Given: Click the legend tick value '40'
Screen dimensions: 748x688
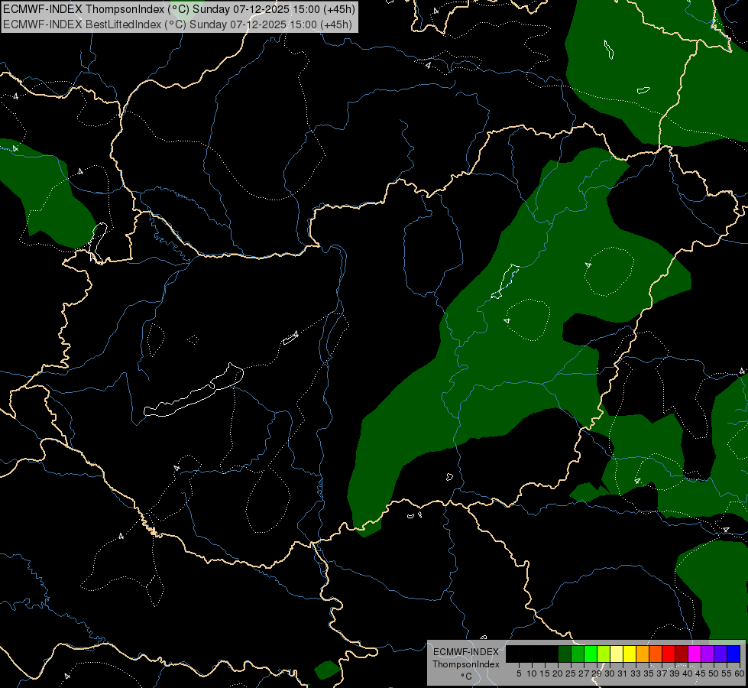Looking at the screenshot, I should click(x=688, y=673).
